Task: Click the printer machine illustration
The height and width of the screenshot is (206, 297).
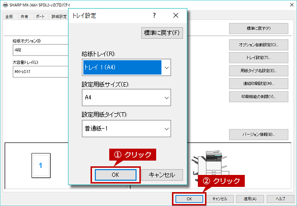Action: click(210, 163)
